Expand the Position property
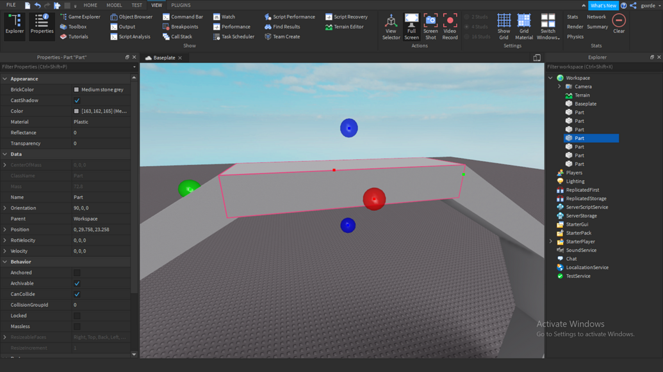 [x=5, y=229]
